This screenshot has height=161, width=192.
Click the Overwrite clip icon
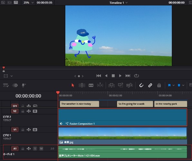point(120,85)
